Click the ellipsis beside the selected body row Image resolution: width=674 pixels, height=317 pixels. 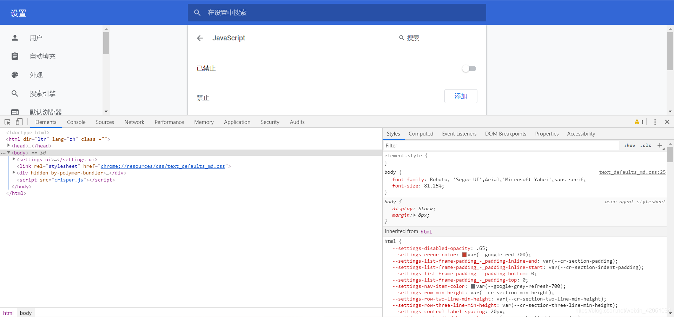coord(3,153)
